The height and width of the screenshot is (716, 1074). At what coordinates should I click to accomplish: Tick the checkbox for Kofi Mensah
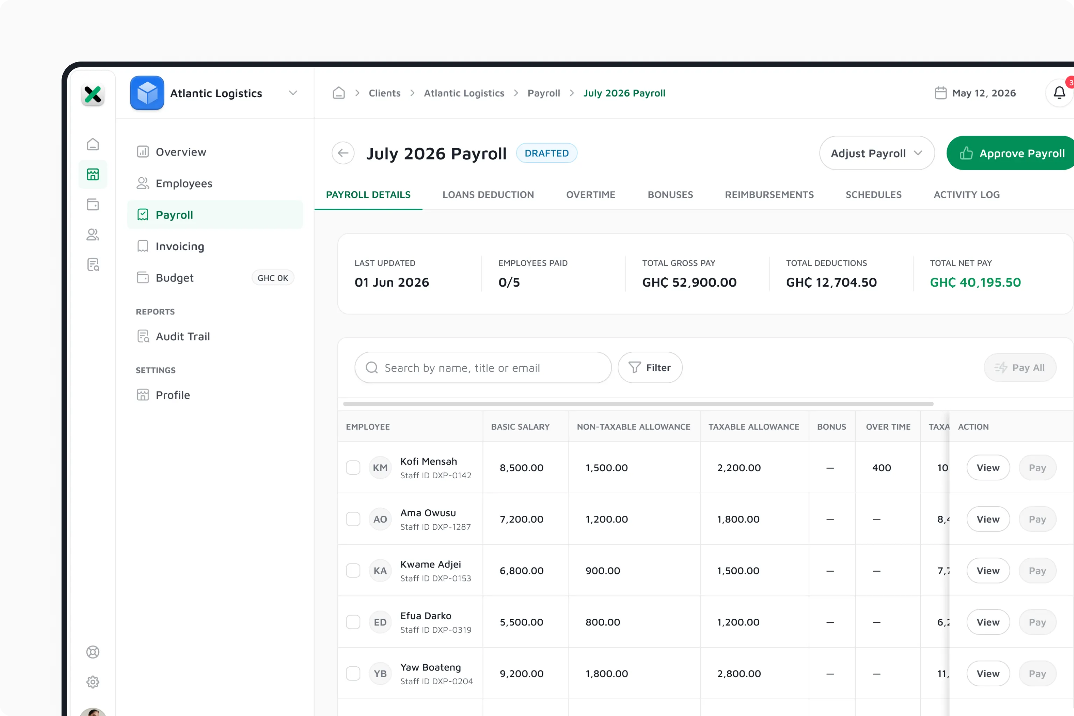[353, 467]
